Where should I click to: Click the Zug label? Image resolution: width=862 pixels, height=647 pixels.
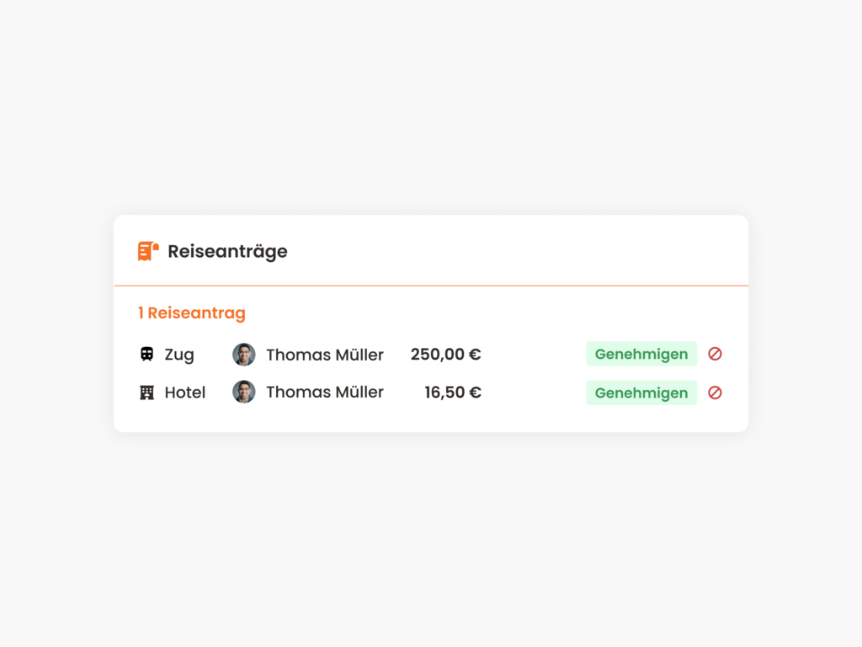pyautogui.click(x=179, y=355)
